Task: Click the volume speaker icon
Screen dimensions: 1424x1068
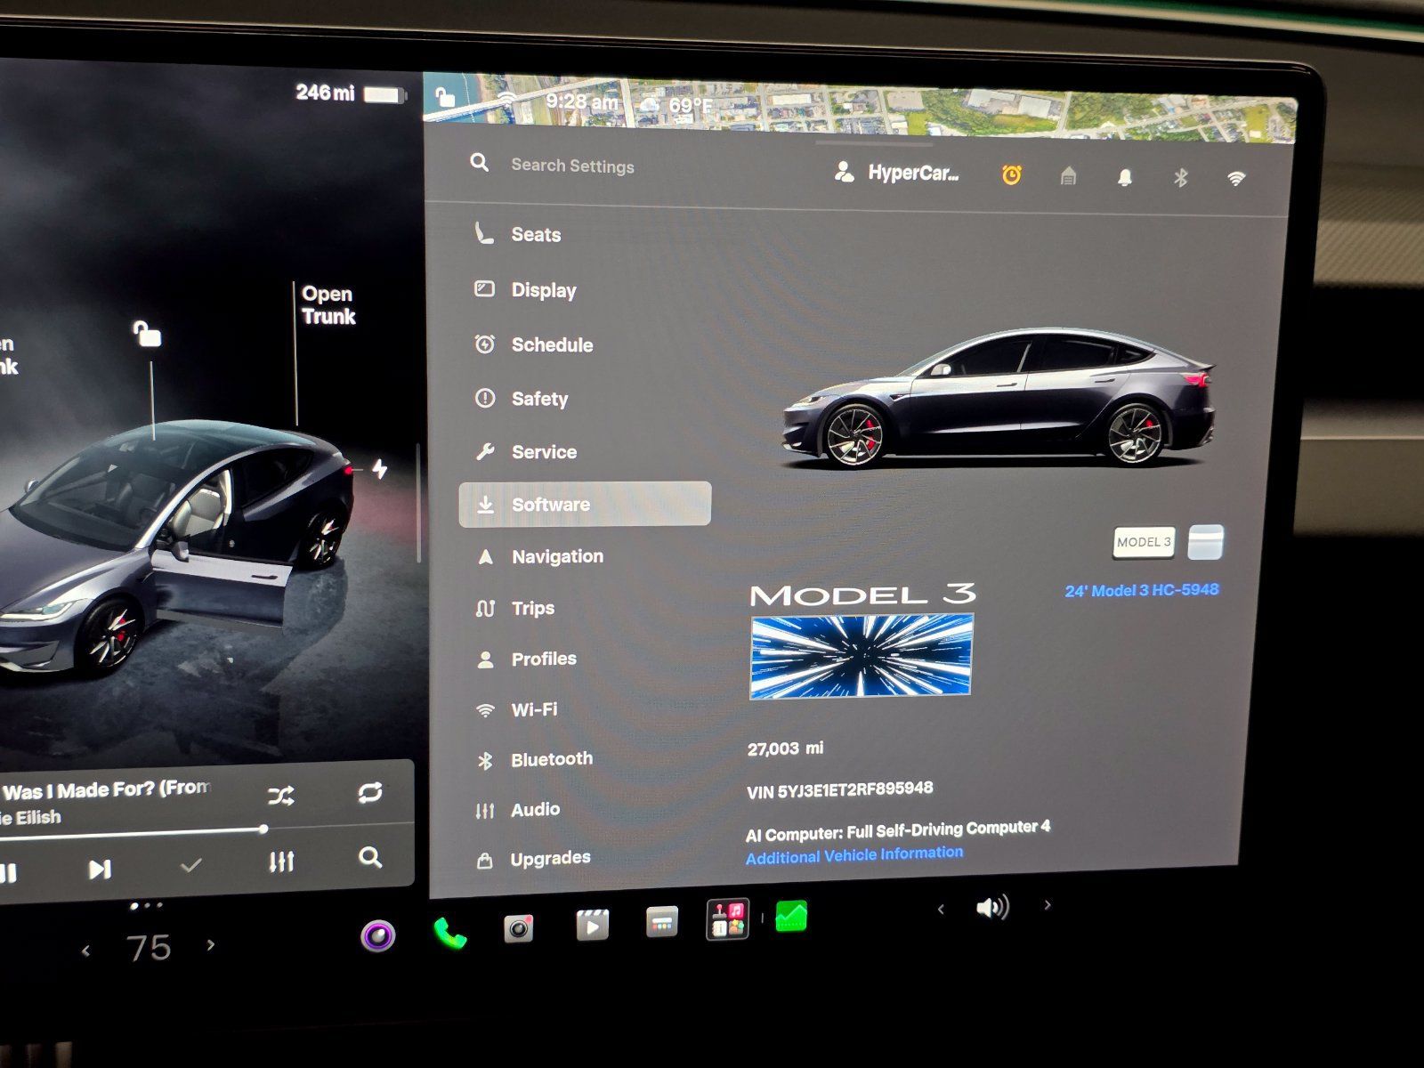Action: [x=992, y=908]
